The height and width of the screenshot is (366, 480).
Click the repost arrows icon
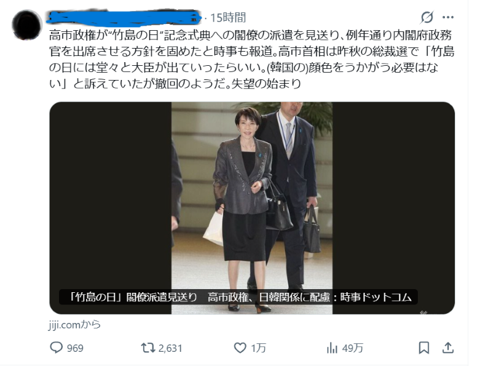[x=148, y=348]
